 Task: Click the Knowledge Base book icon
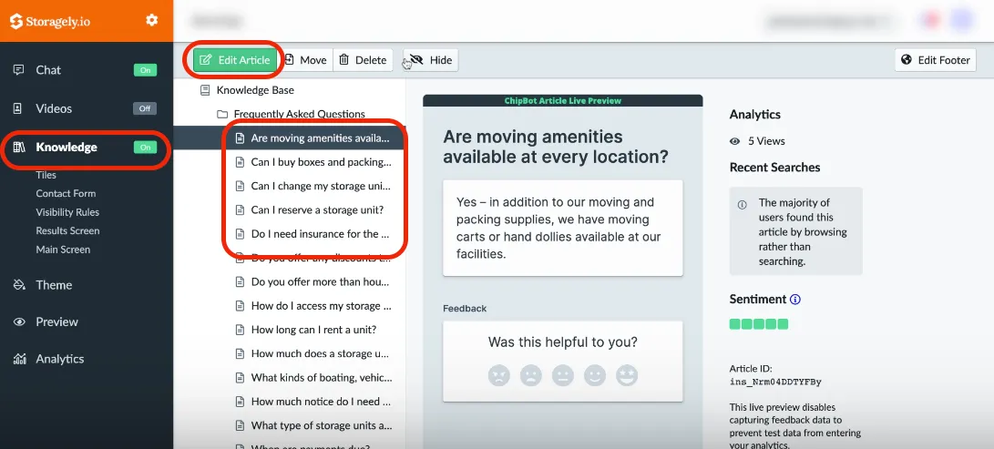coord(205,90)
